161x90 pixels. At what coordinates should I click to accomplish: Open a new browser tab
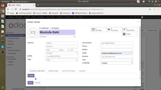38,5
